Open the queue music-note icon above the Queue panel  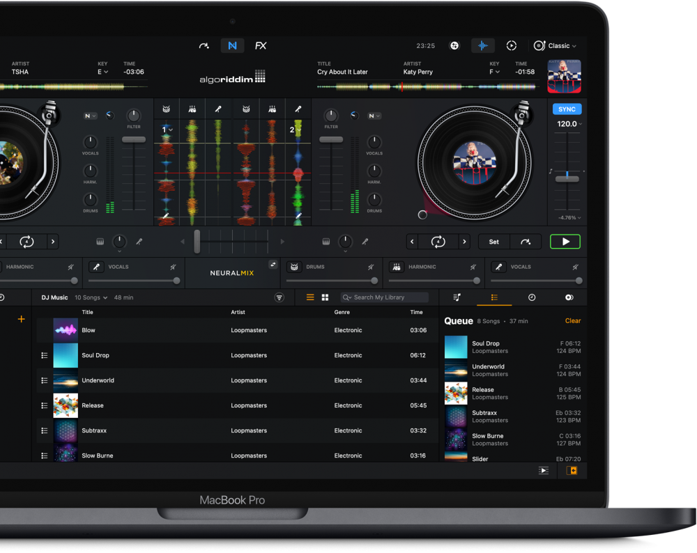tap(457, 297)
